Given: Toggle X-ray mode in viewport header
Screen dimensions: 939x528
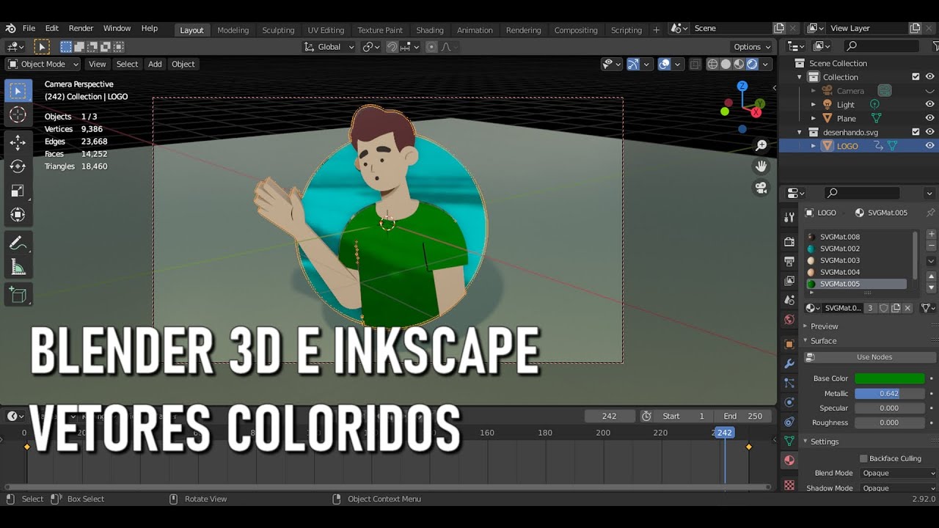Looking at the screenshot, I should click(x=695, y=65).
